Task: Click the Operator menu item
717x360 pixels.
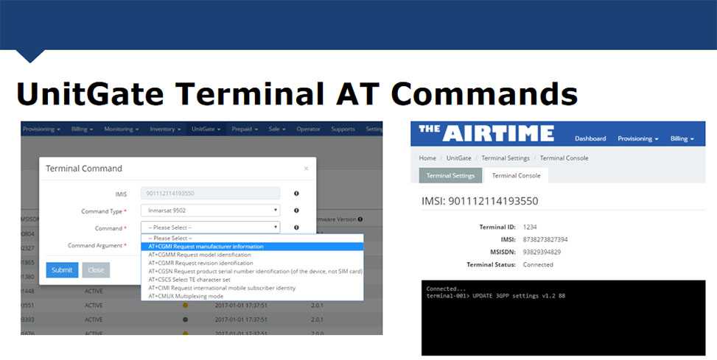Action: (x=308, y=130)
